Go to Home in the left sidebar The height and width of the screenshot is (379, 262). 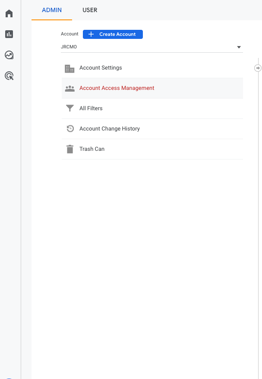click(9, 14)
